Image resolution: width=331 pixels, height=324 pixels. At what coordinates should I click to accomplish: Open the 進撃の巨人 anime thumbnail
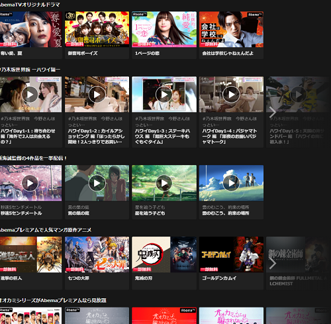click(x=31, y=254)
